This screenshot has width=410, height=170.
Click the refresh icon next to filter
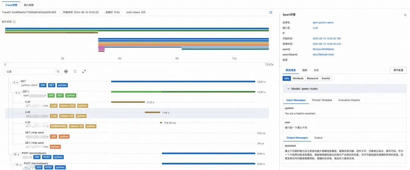pos(75,71)
